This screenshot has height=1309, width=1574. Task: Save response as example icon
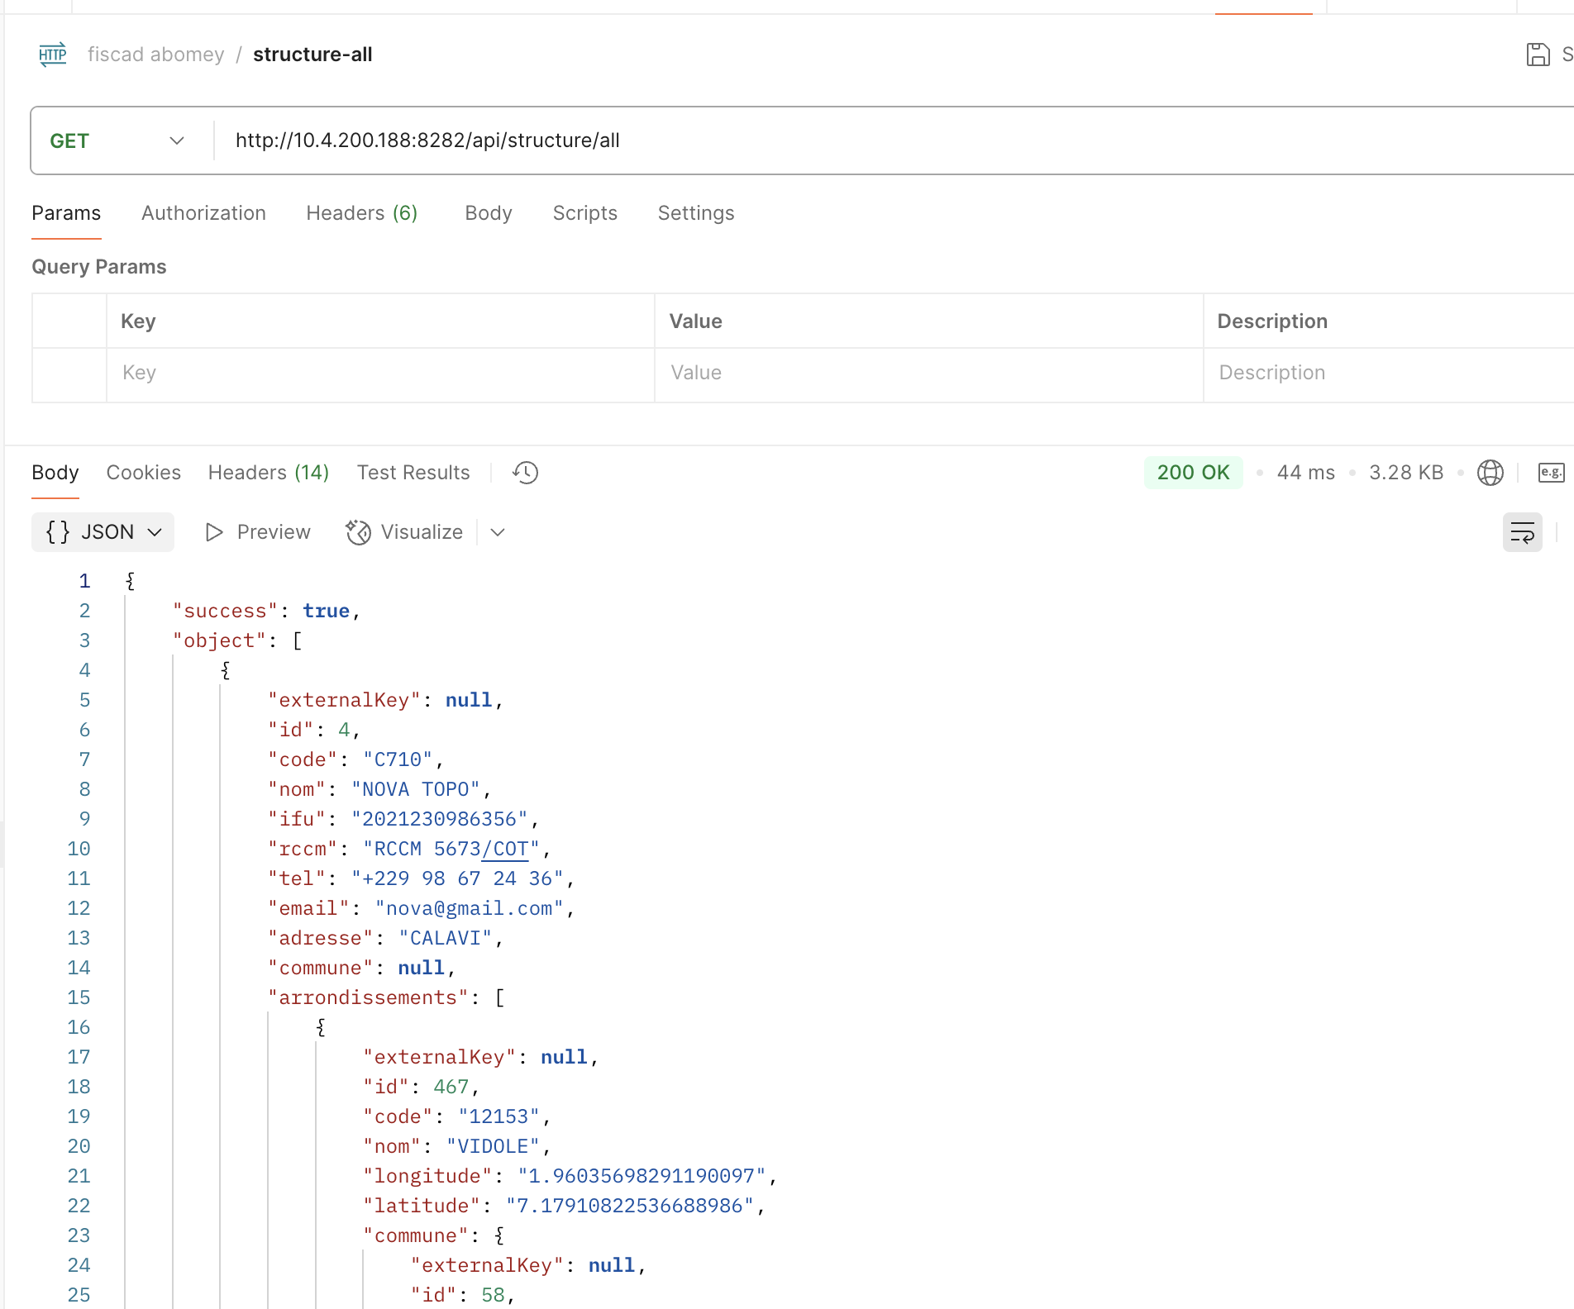click(x=1551, y=473)
